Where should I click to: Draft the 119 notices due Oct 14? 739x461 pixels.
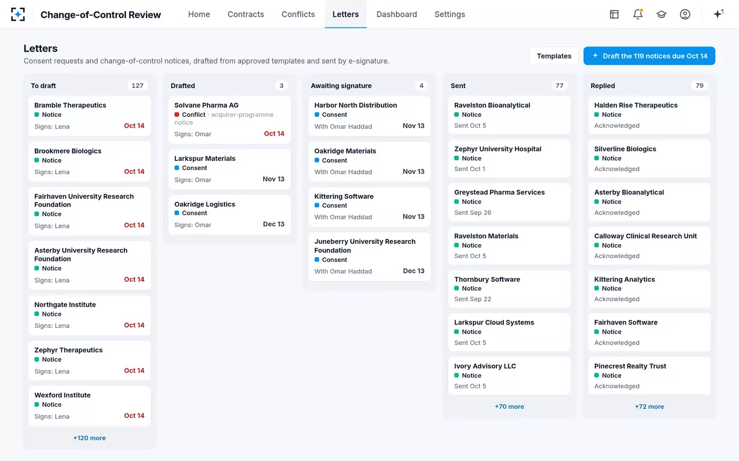649,56
